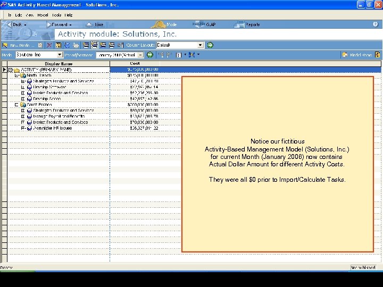Select Strategize Products and Services under North Branch
Viewport: 383px width, 287px height.
click(x=63, y=81)
